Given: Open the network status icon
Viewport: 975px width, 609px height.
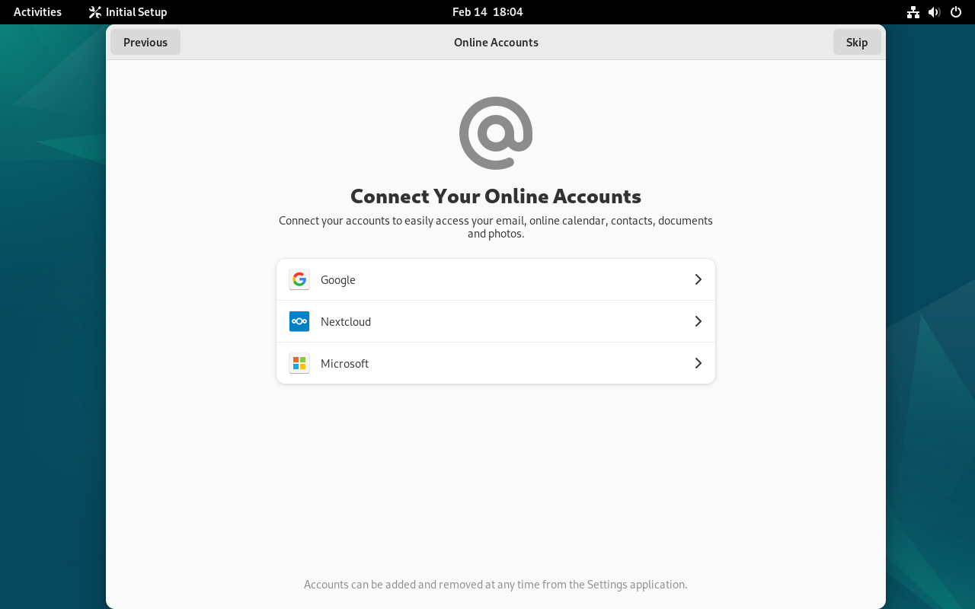Looking at the screenshot, I should tap(913, 12).
